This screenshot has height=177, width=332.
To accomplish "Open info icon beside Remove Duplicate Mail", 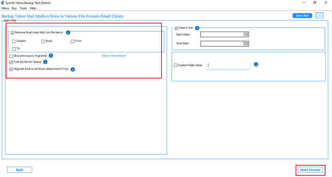I will click(68, 32).
